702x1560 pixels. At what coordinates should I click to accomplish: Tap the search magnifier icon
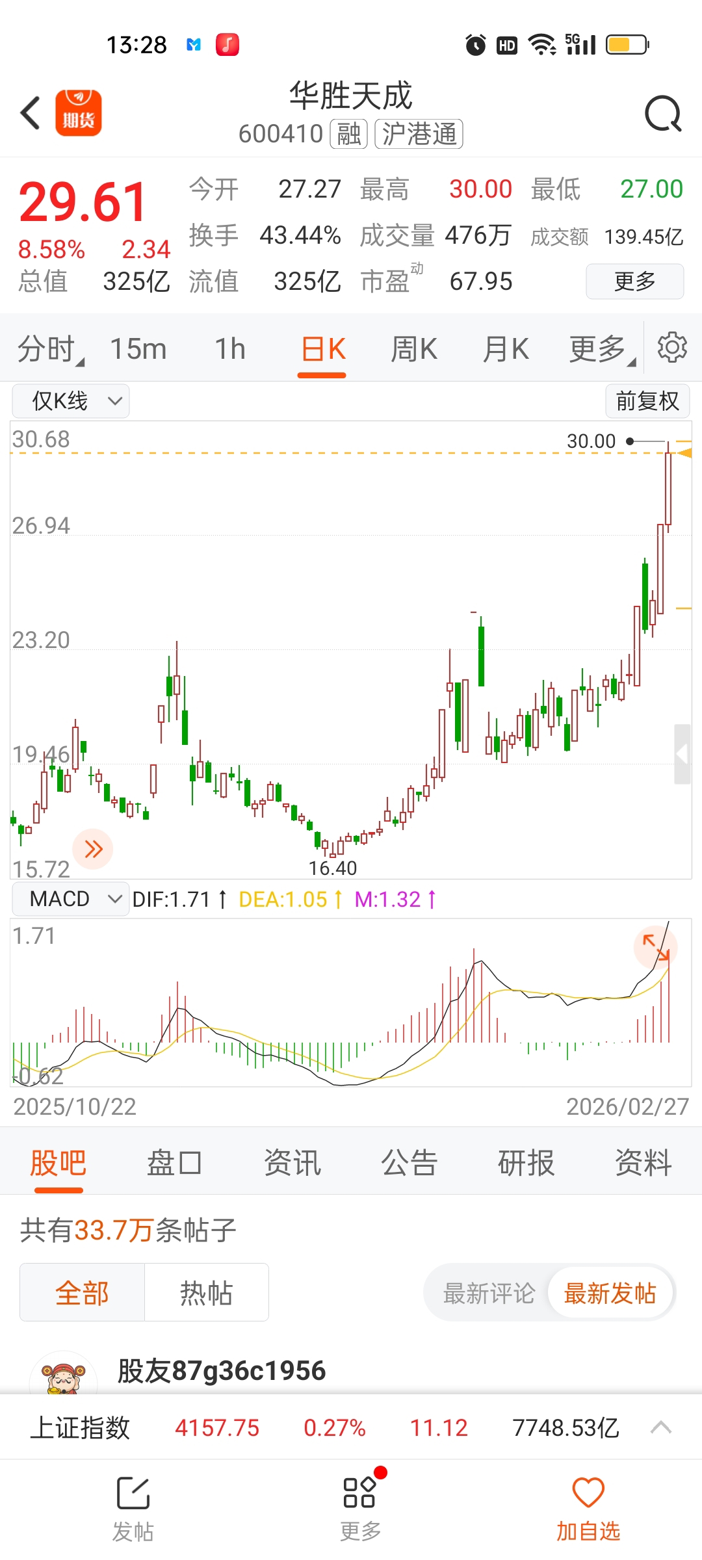(663, 114)
